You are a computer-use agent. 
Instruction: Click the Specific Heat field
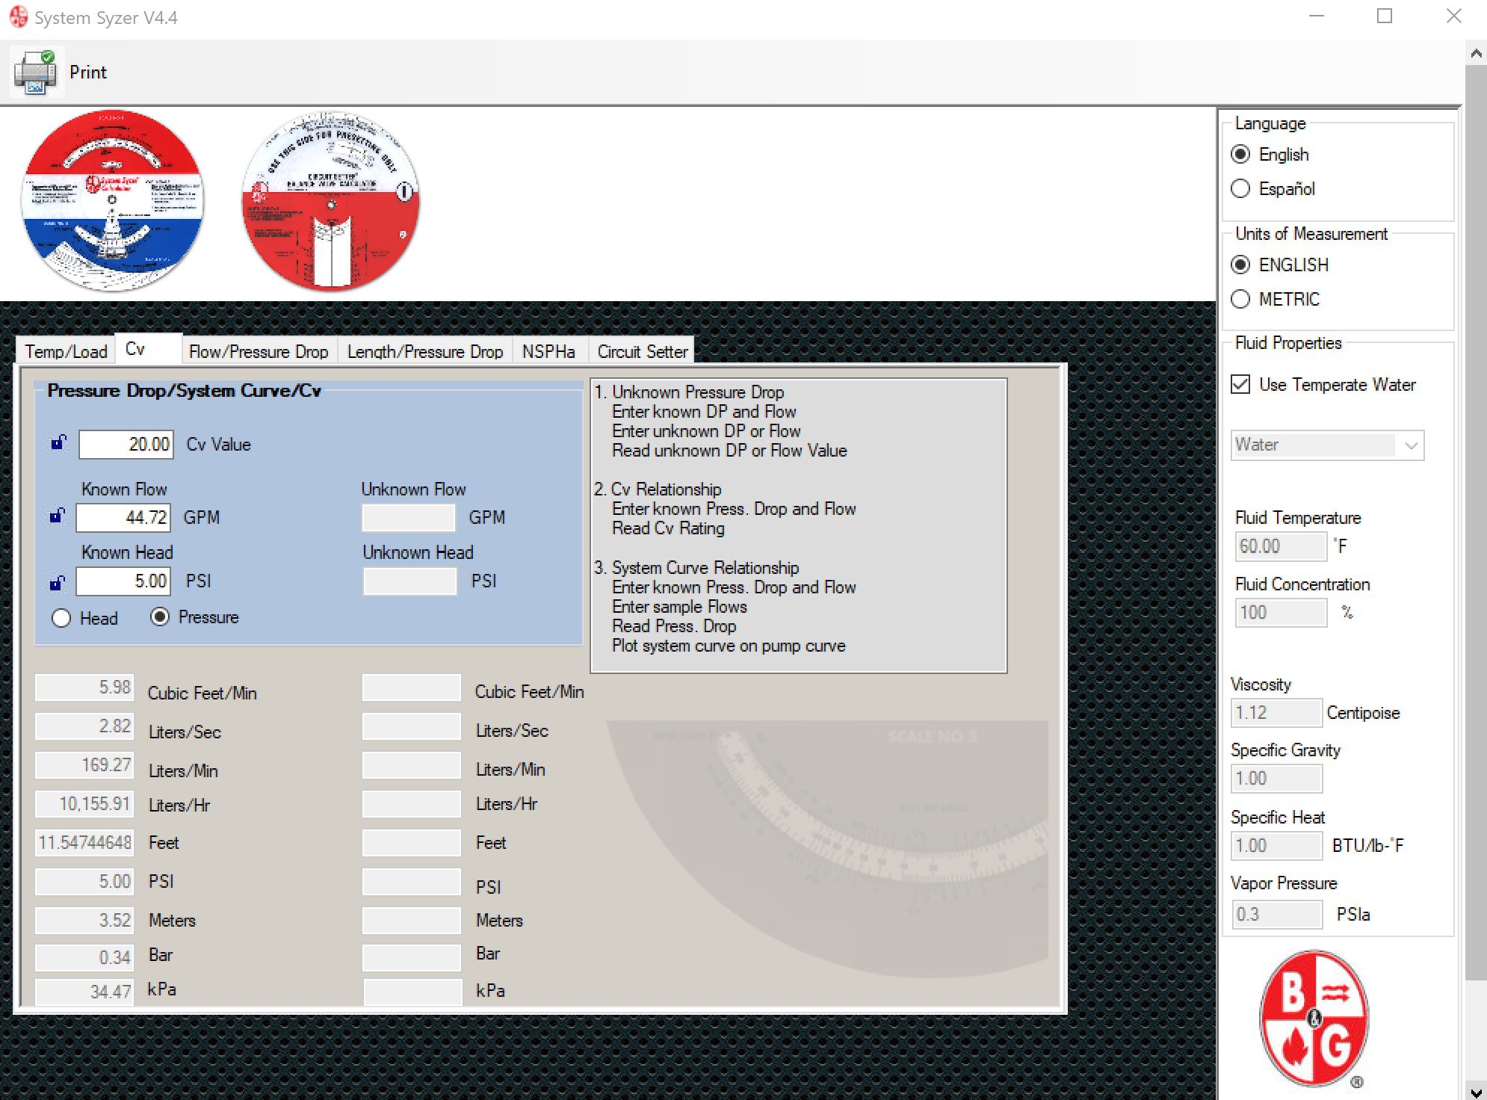point(1276,846)
